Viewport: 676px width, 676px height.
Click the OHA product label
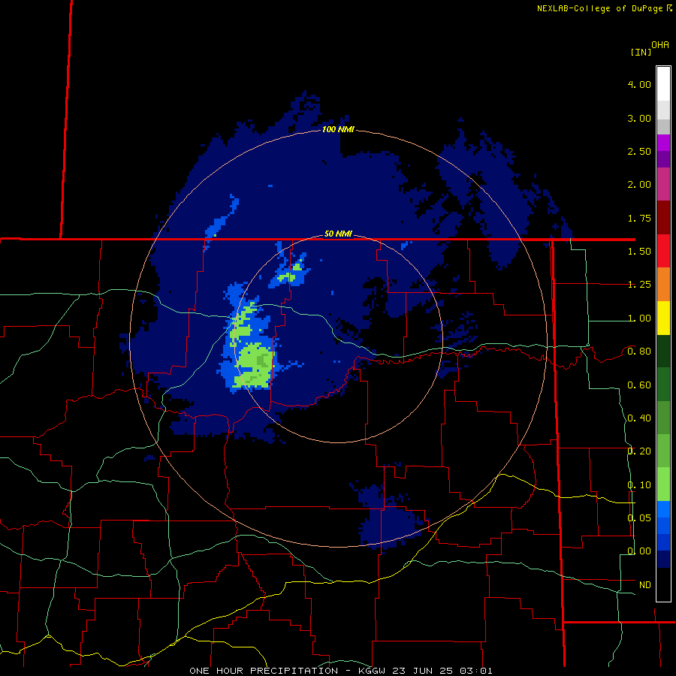pos(660,45)
